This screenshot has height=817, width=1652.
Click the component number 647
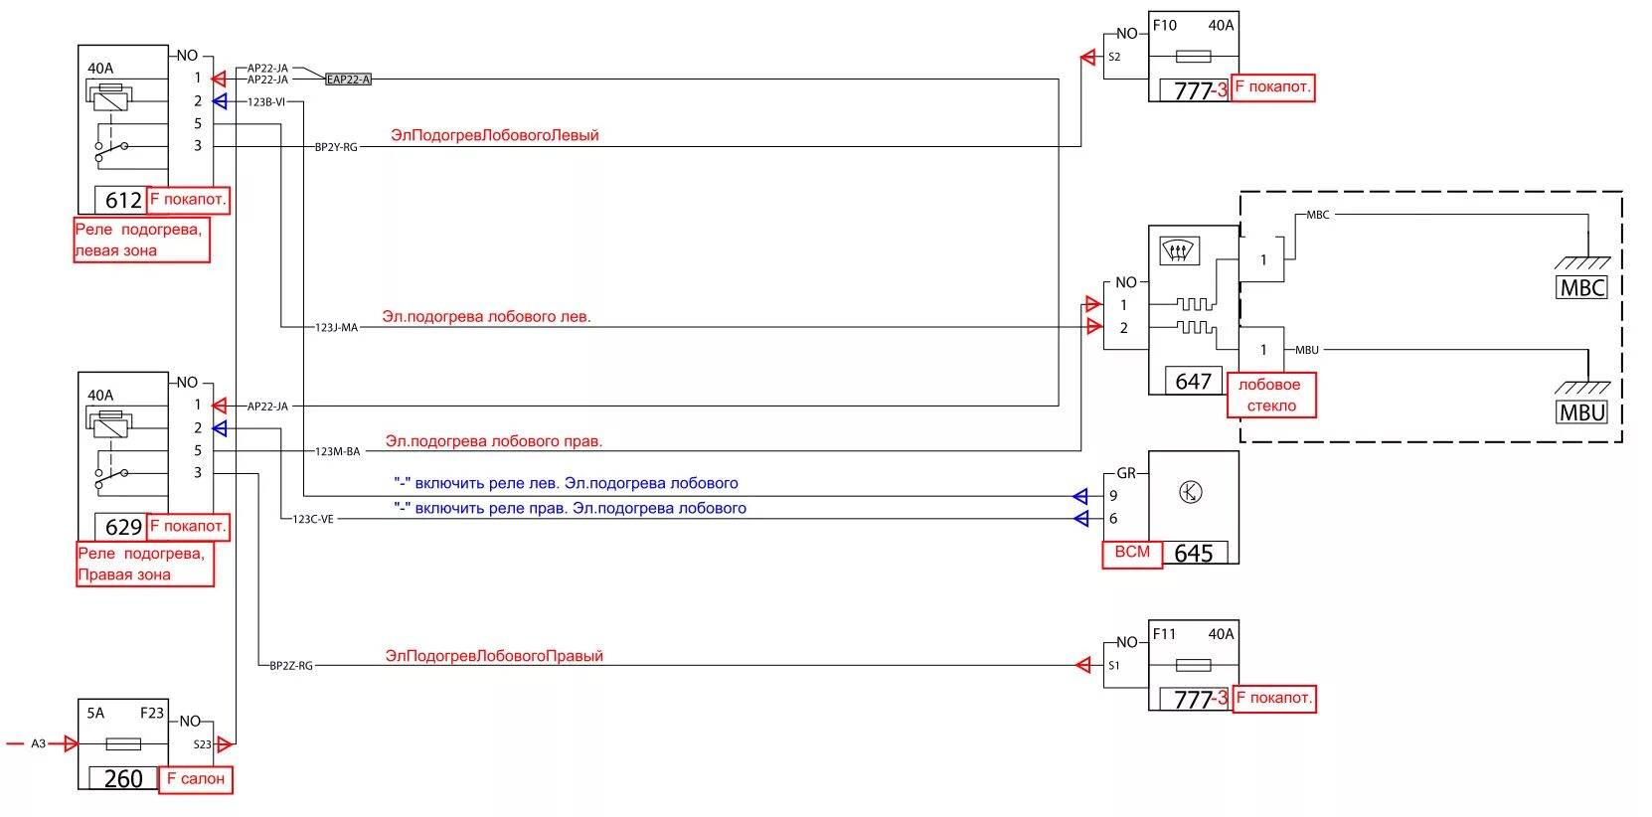tap(1193, 382)
